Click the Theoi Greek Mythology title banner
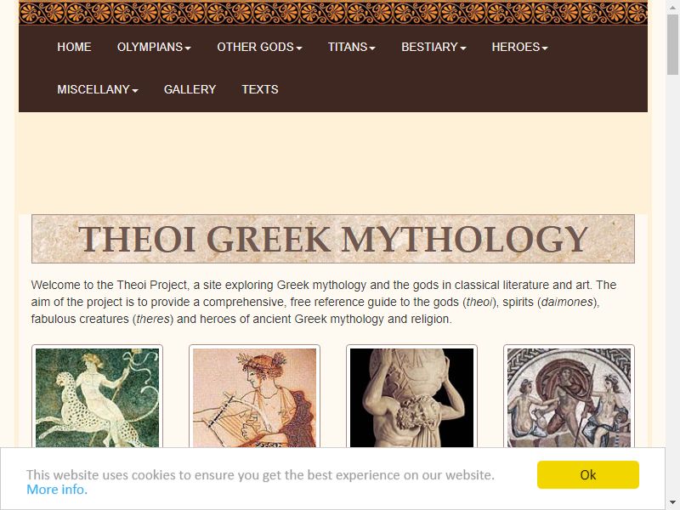The height and width of the screenshot is (510, 680). (333, 239)
